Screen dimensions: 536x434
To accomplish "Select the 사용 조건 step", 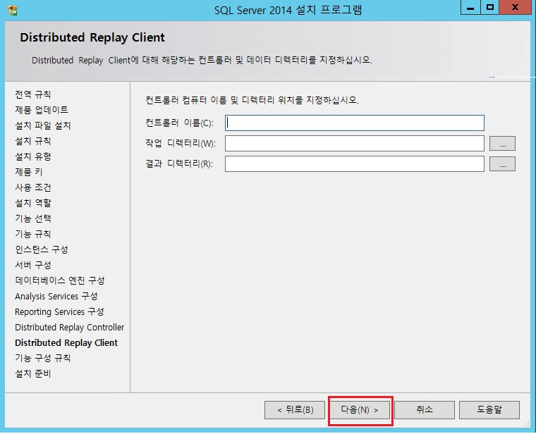I will (33, 187).
